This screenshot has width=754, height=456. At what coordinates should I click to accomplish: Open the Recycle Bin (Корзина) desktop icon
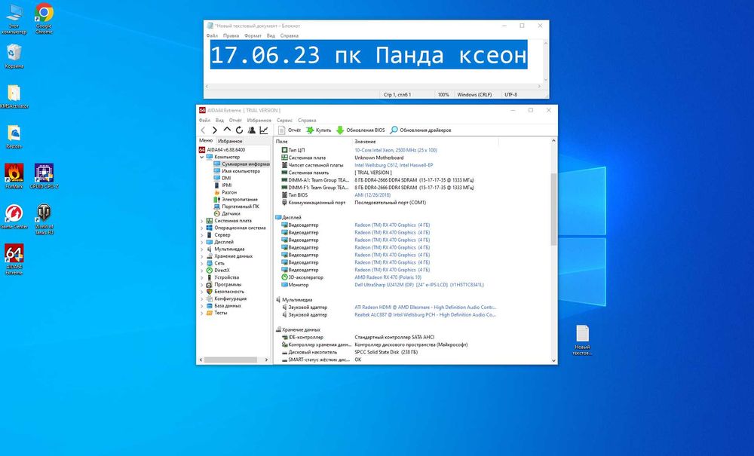click(14, 57)
